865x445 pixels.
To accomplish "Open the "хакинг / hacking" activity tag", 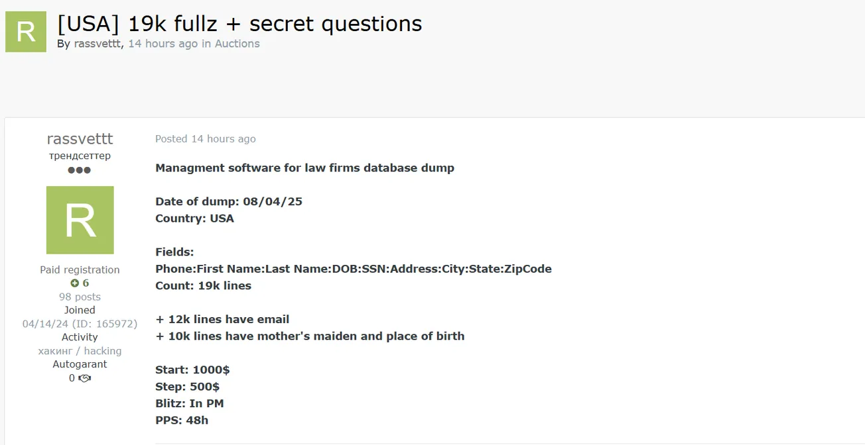I will point(80,350).
